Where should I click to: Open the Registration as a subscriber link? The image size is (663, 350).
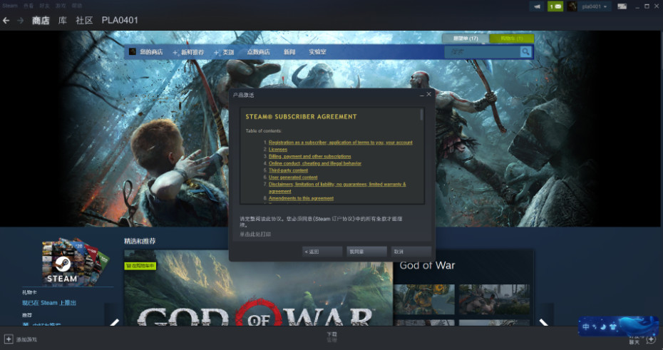coord(340,143)
